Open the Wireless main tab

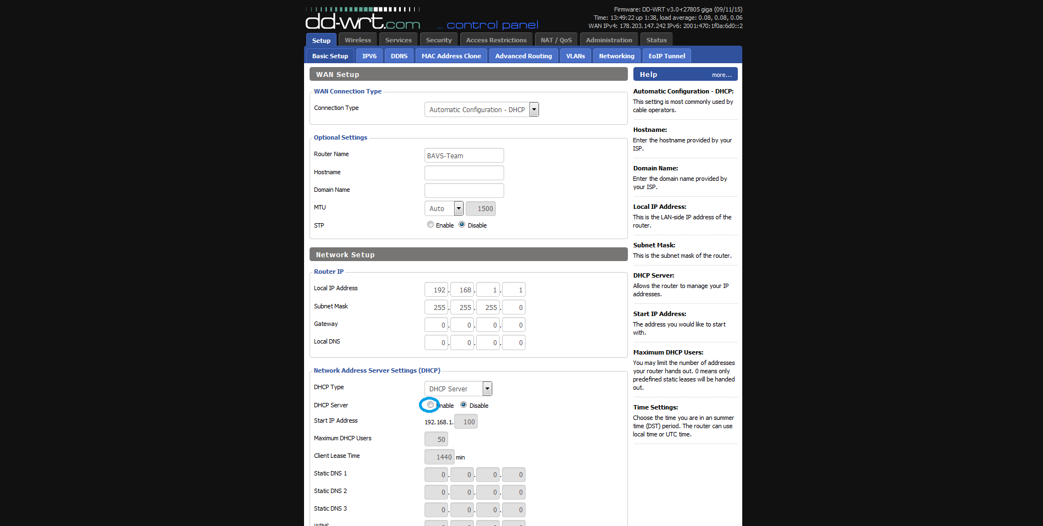358,40
